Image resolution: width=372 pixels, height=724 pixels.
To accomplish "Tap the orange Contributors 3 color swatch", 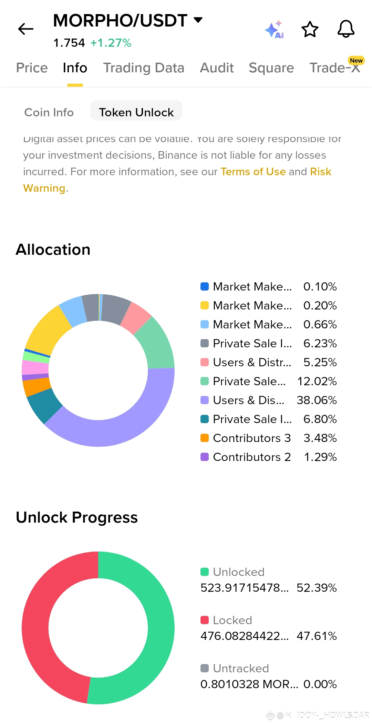I will (x=205, y=438).
